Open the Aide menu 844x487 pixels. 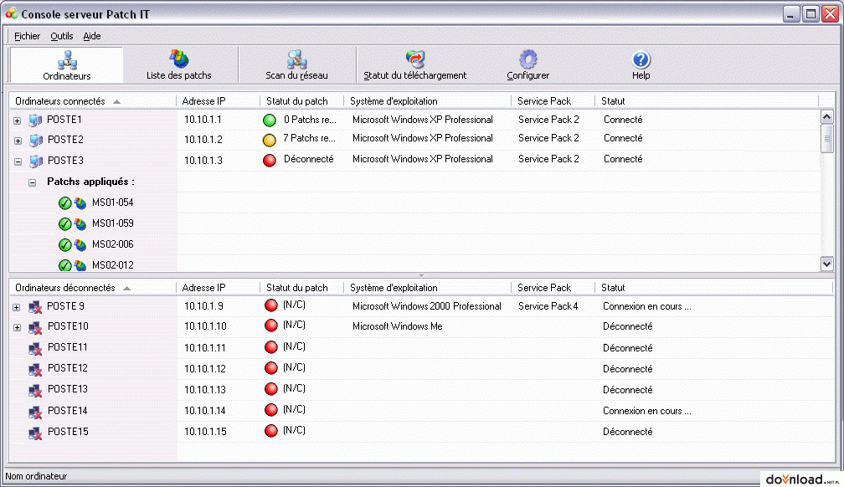[92, 36]
